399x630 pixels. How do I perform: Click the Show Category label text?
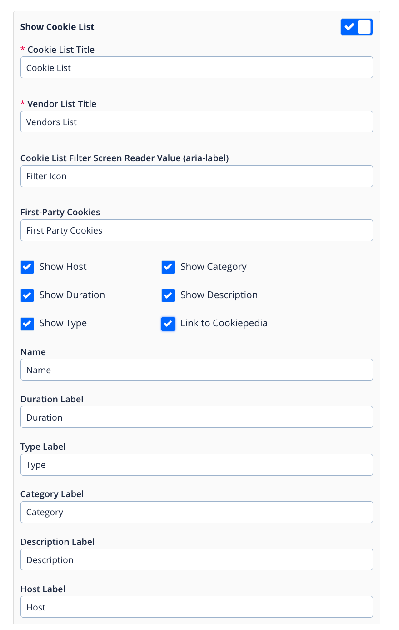click(213, 267)
